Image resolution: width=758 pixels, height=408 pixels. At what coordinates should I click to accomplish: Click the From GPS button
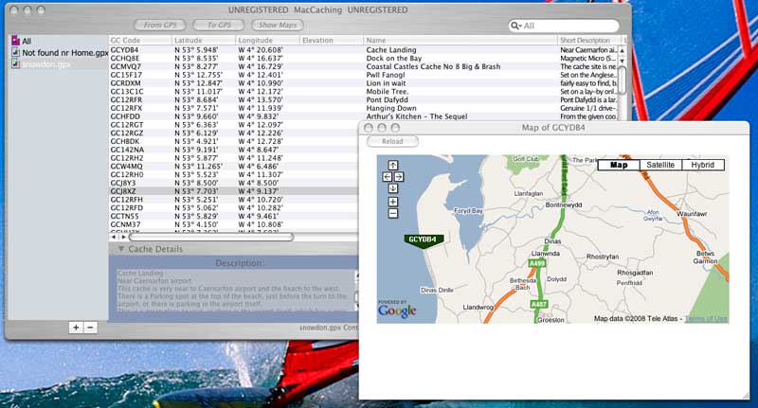[160, 25]
